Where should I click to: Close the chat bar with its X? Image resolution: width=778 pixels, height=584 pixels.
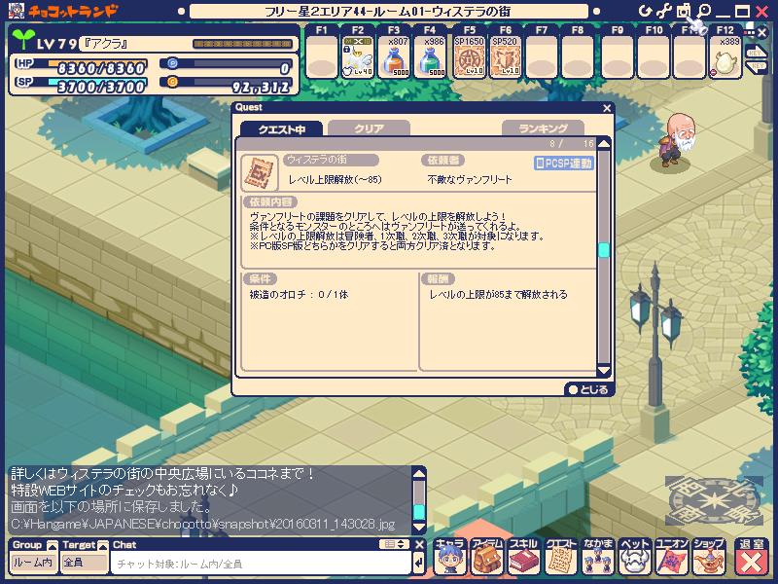pyautogui.click(x=419, y=545)
